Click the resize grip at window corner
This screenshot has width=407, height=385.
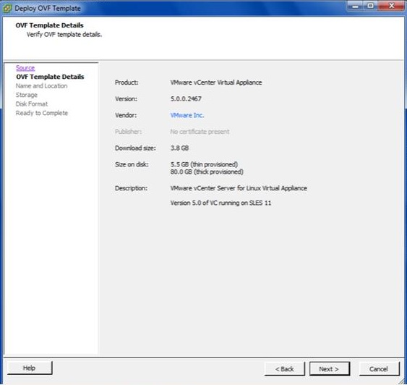pyautogui.click(x=402, y=381)
